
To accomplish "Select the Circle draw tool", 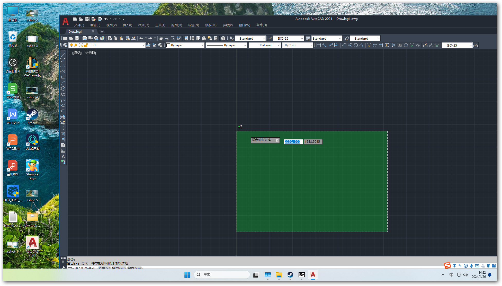I will (63, 88).
